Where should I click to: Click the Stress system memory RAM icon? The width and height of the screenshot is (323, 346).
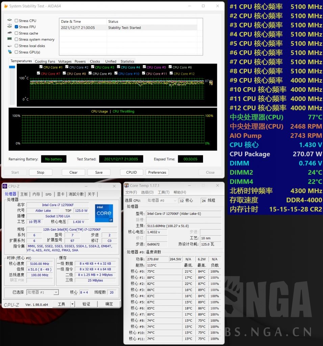(9, 40)
